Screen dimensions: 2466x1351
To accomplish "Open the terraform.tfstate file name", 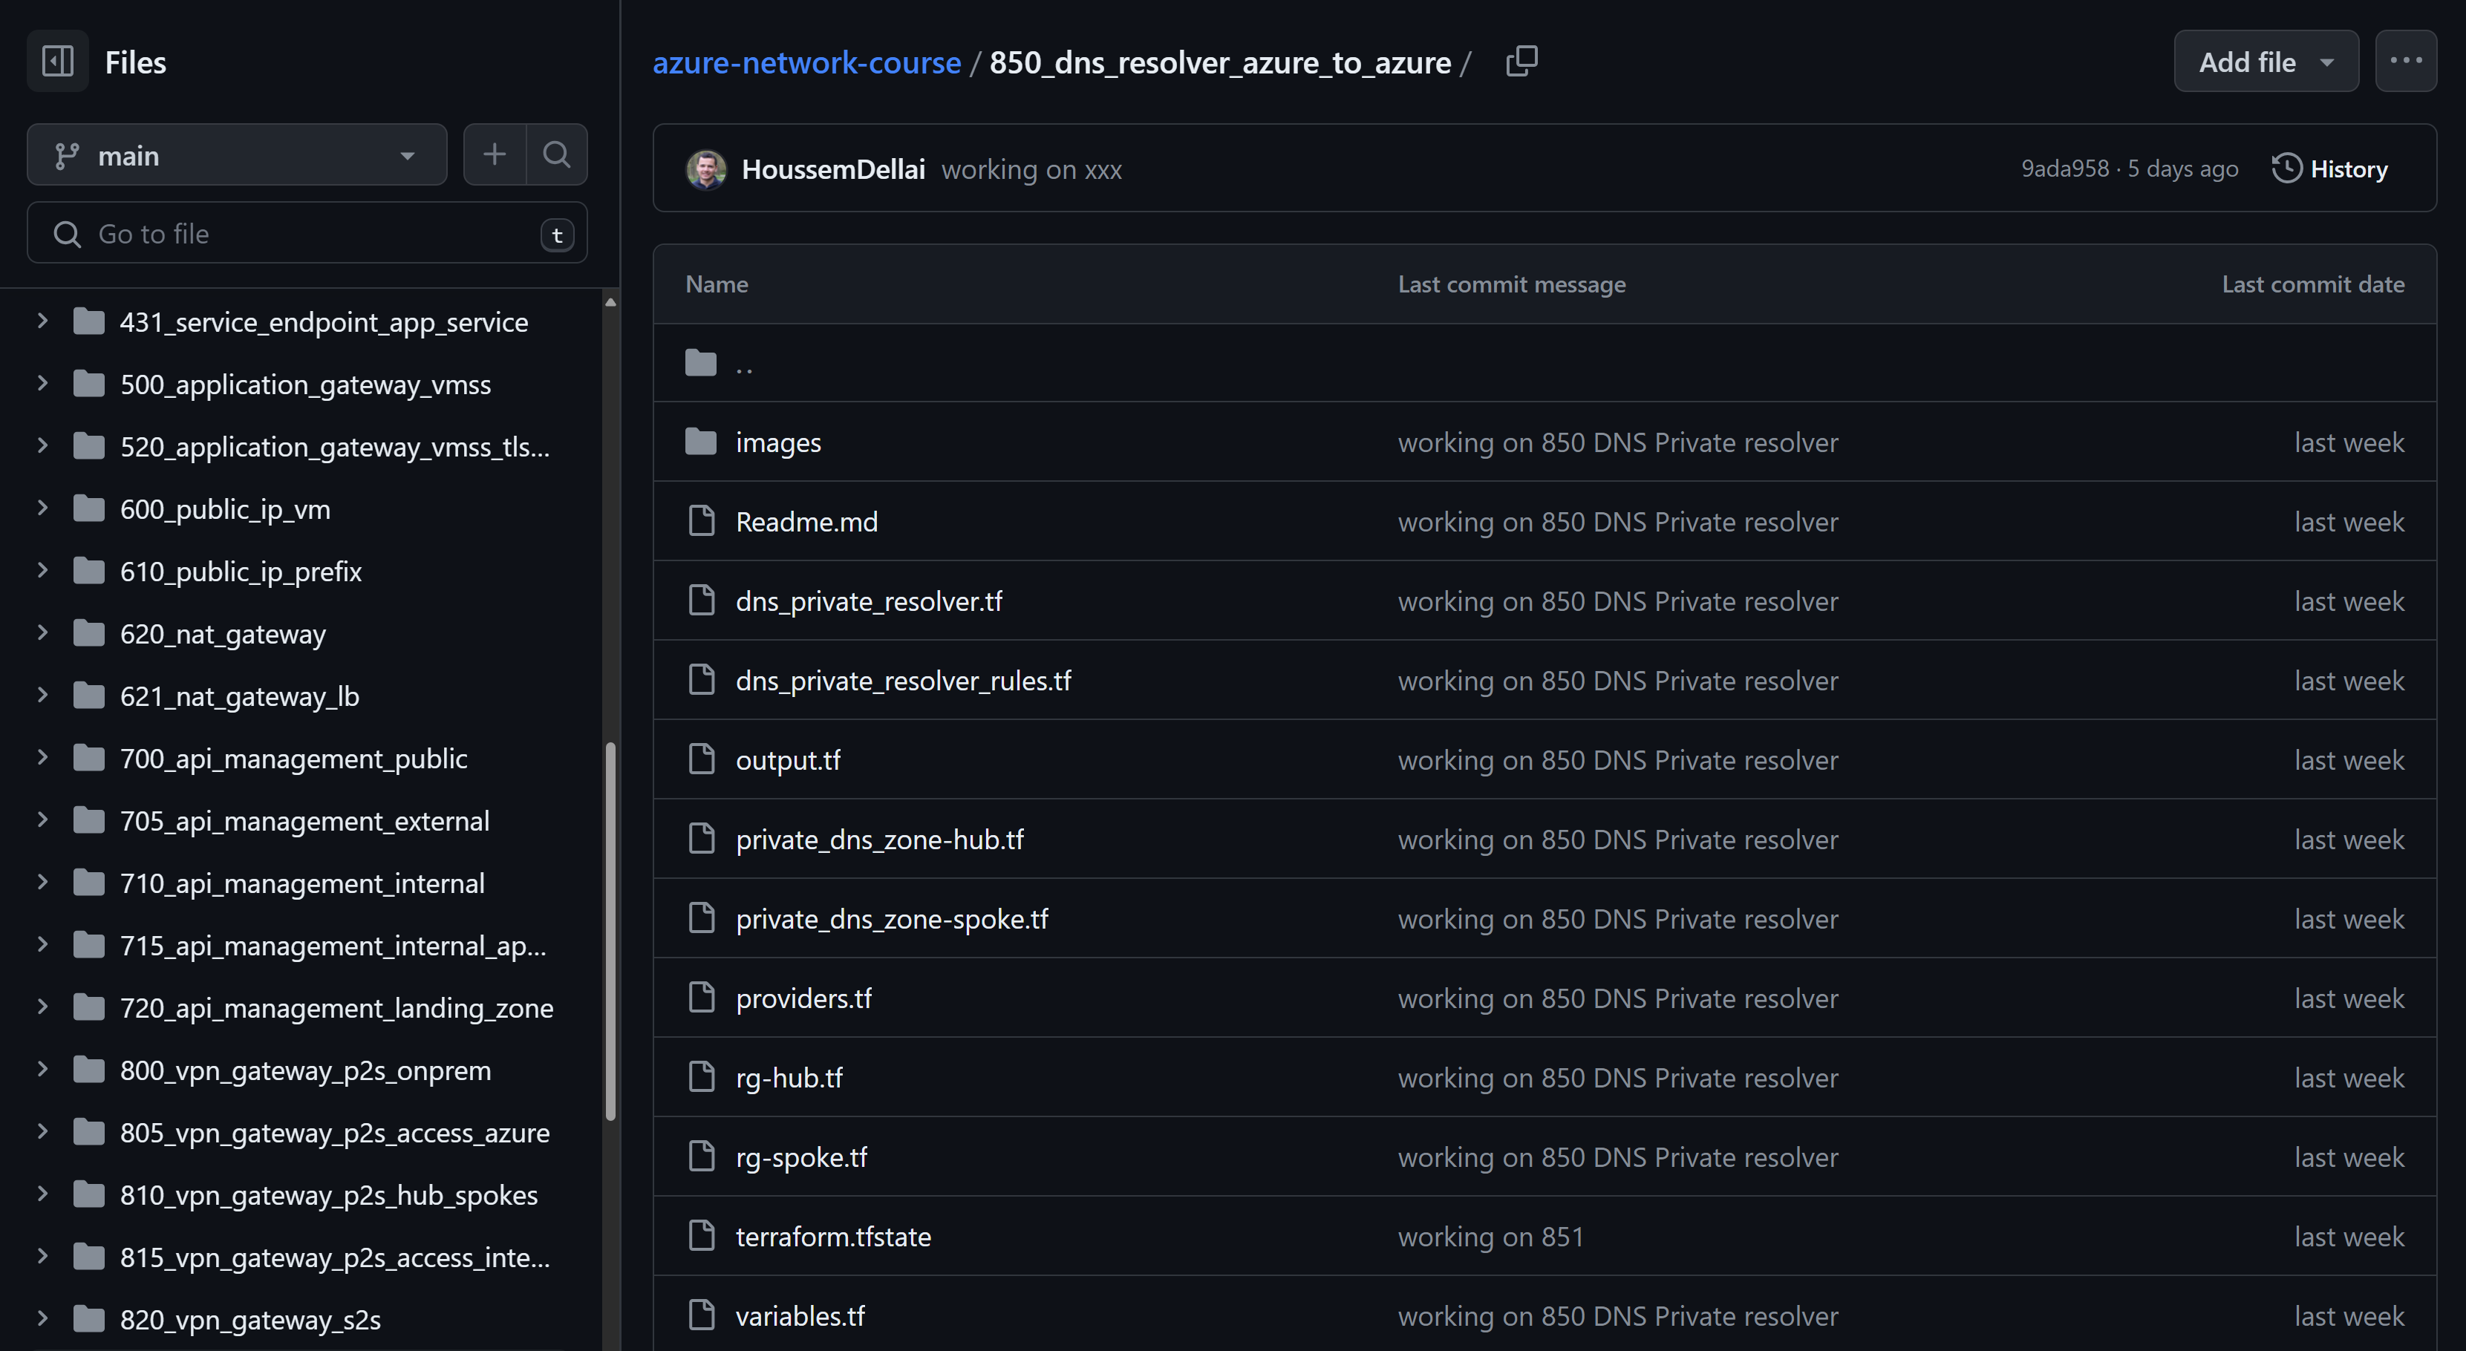I will [x=833, y=1236].
